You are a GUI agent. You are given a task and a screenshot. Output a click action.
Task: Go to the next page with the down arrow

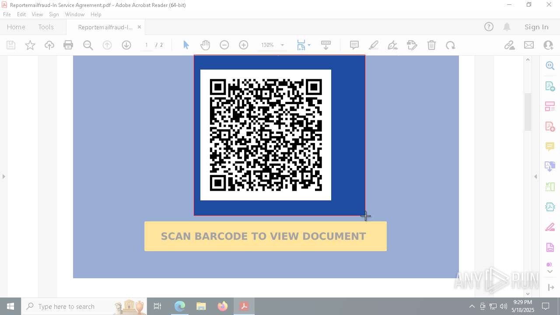pyautogui.click(x=126, y=45)
